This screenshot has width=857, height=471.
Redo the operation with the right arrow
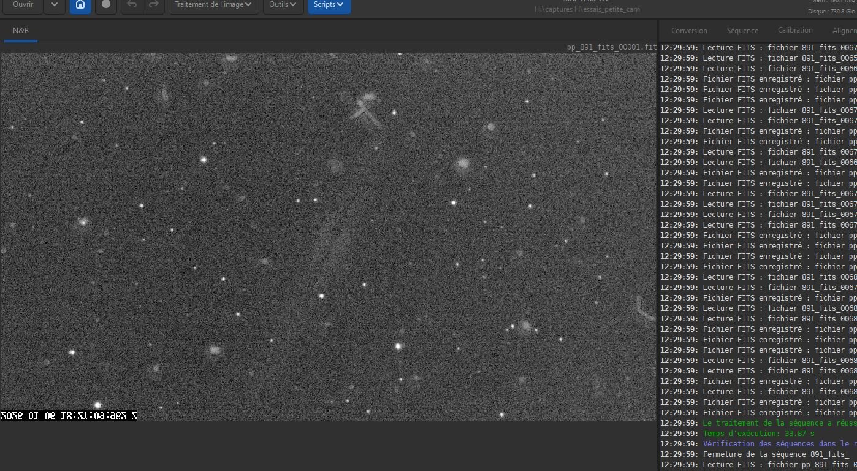click(x=153, y=5)
